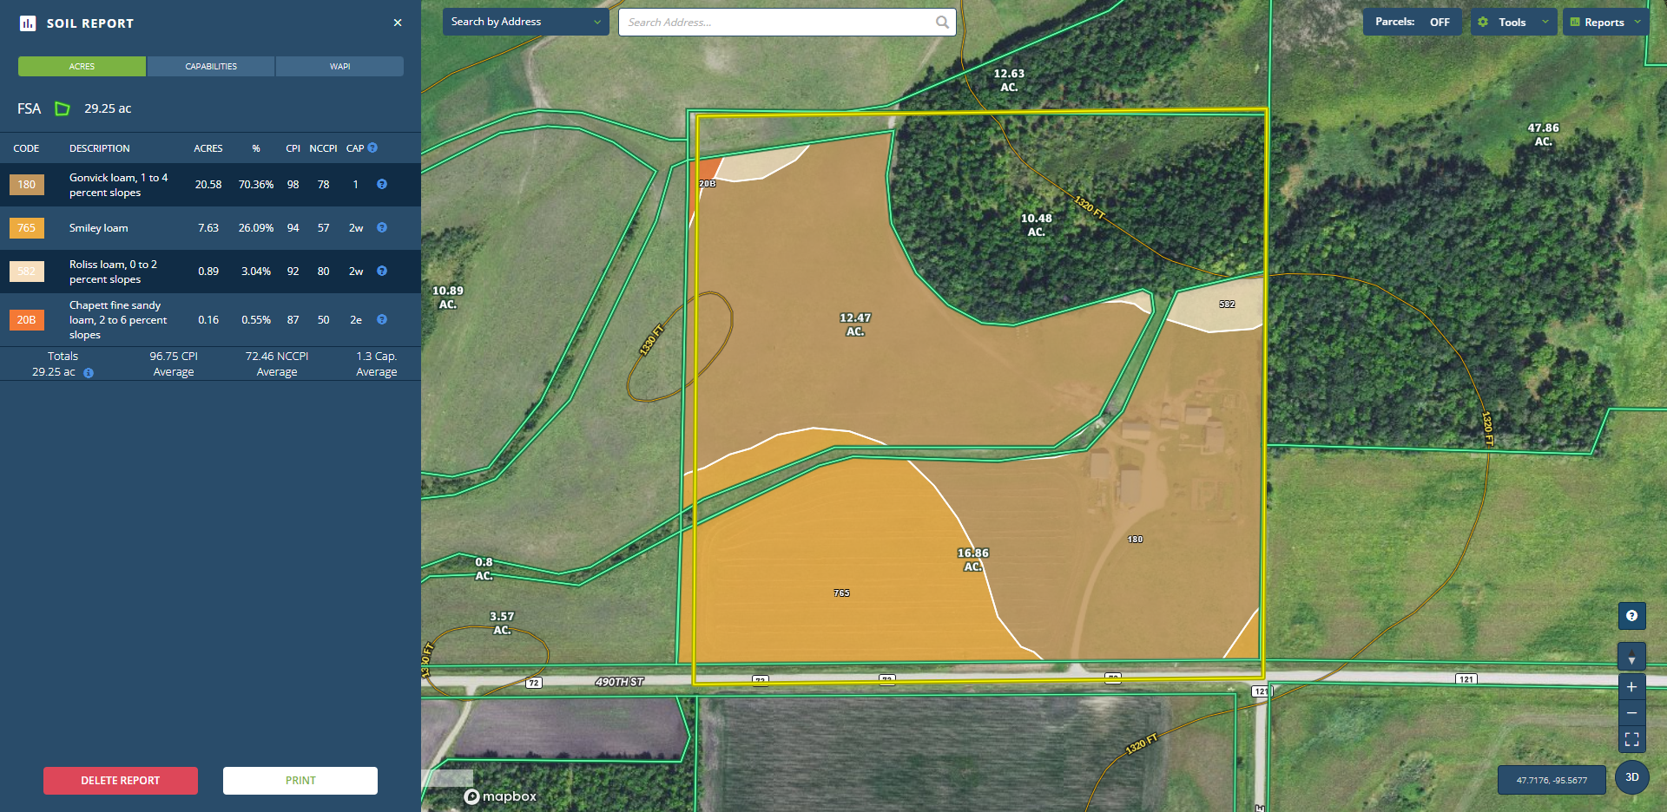Click the totals acreage info icon
The image size is (1667, 812).
[x=89, y=373]
